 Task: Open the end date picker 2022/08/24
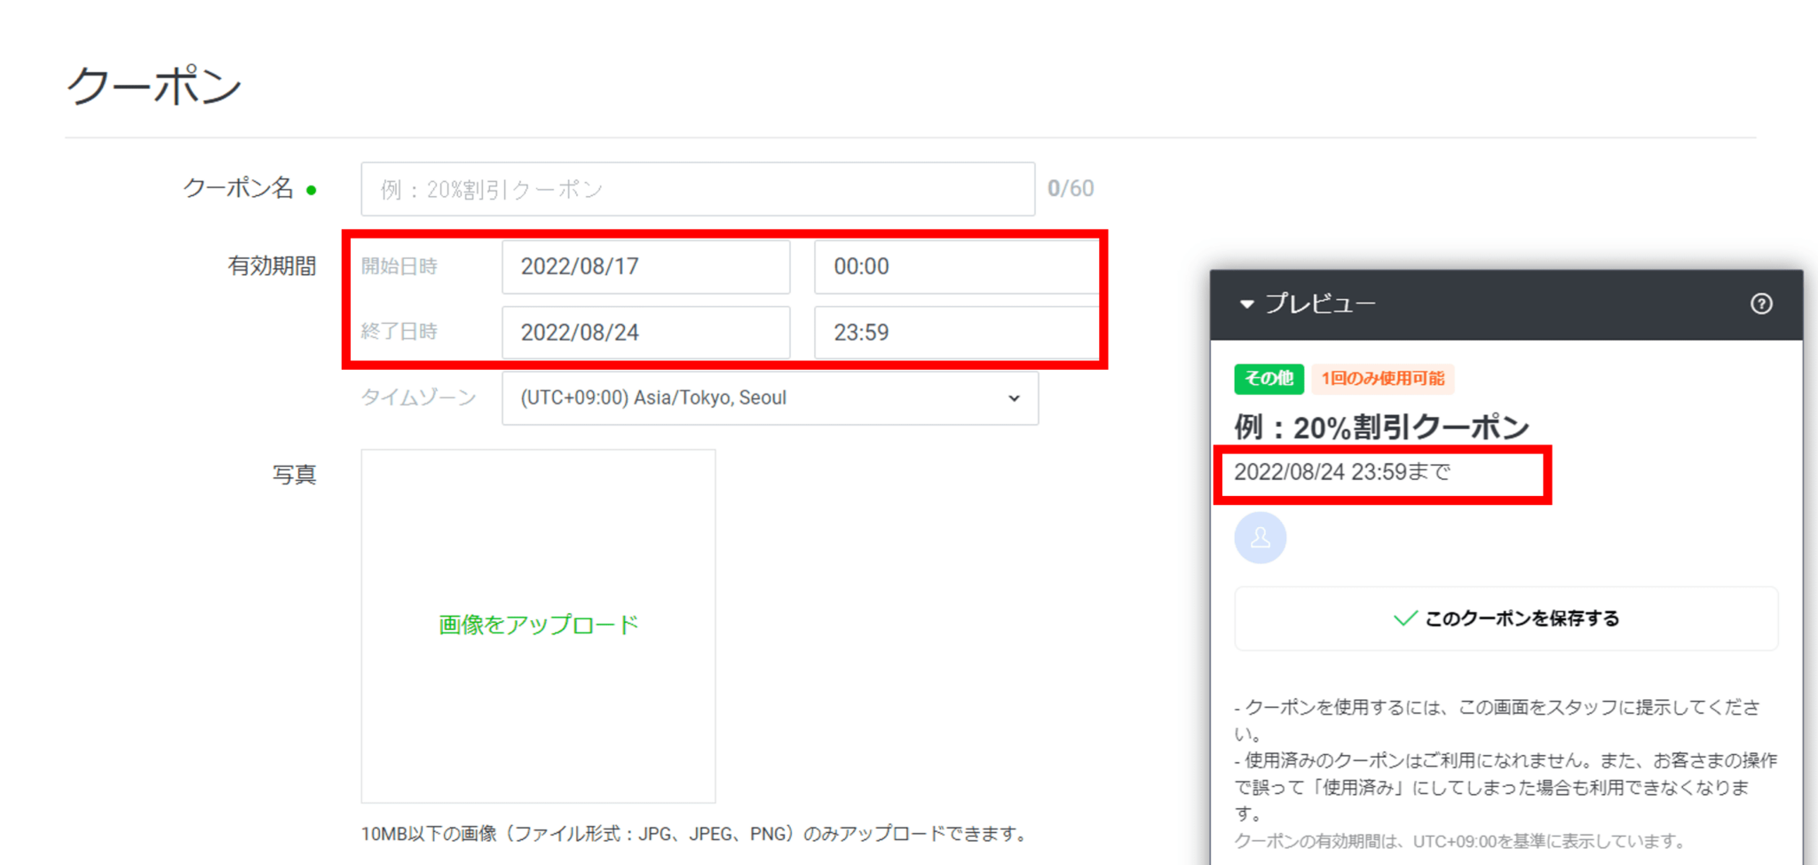click(645, 332)
